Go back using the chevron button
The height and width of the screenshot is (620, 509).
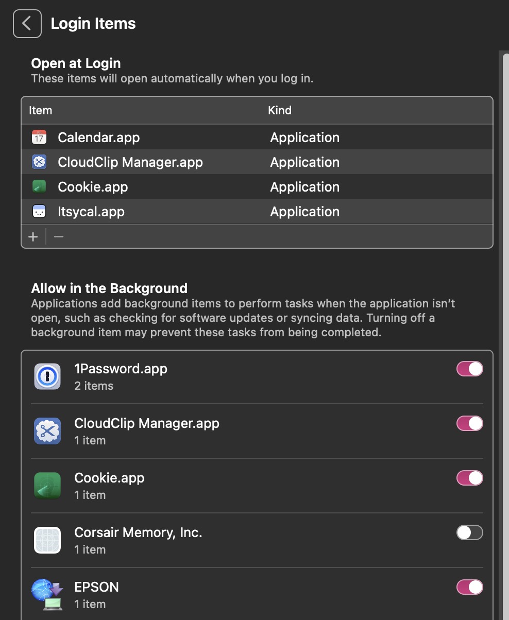coord(27,24)
